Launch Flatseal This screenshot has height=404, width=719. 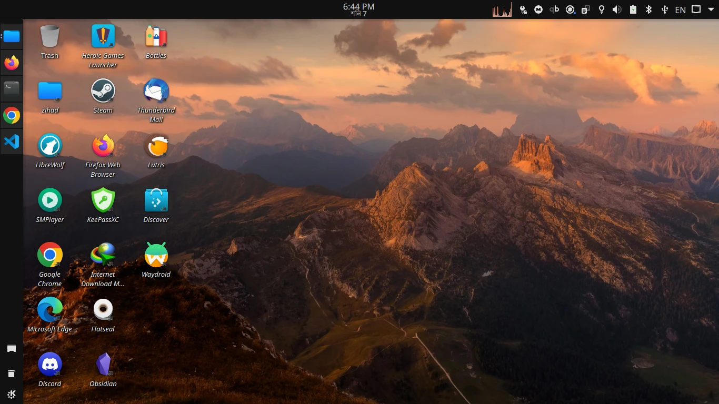pyautogui.click(x=103, y=308)
